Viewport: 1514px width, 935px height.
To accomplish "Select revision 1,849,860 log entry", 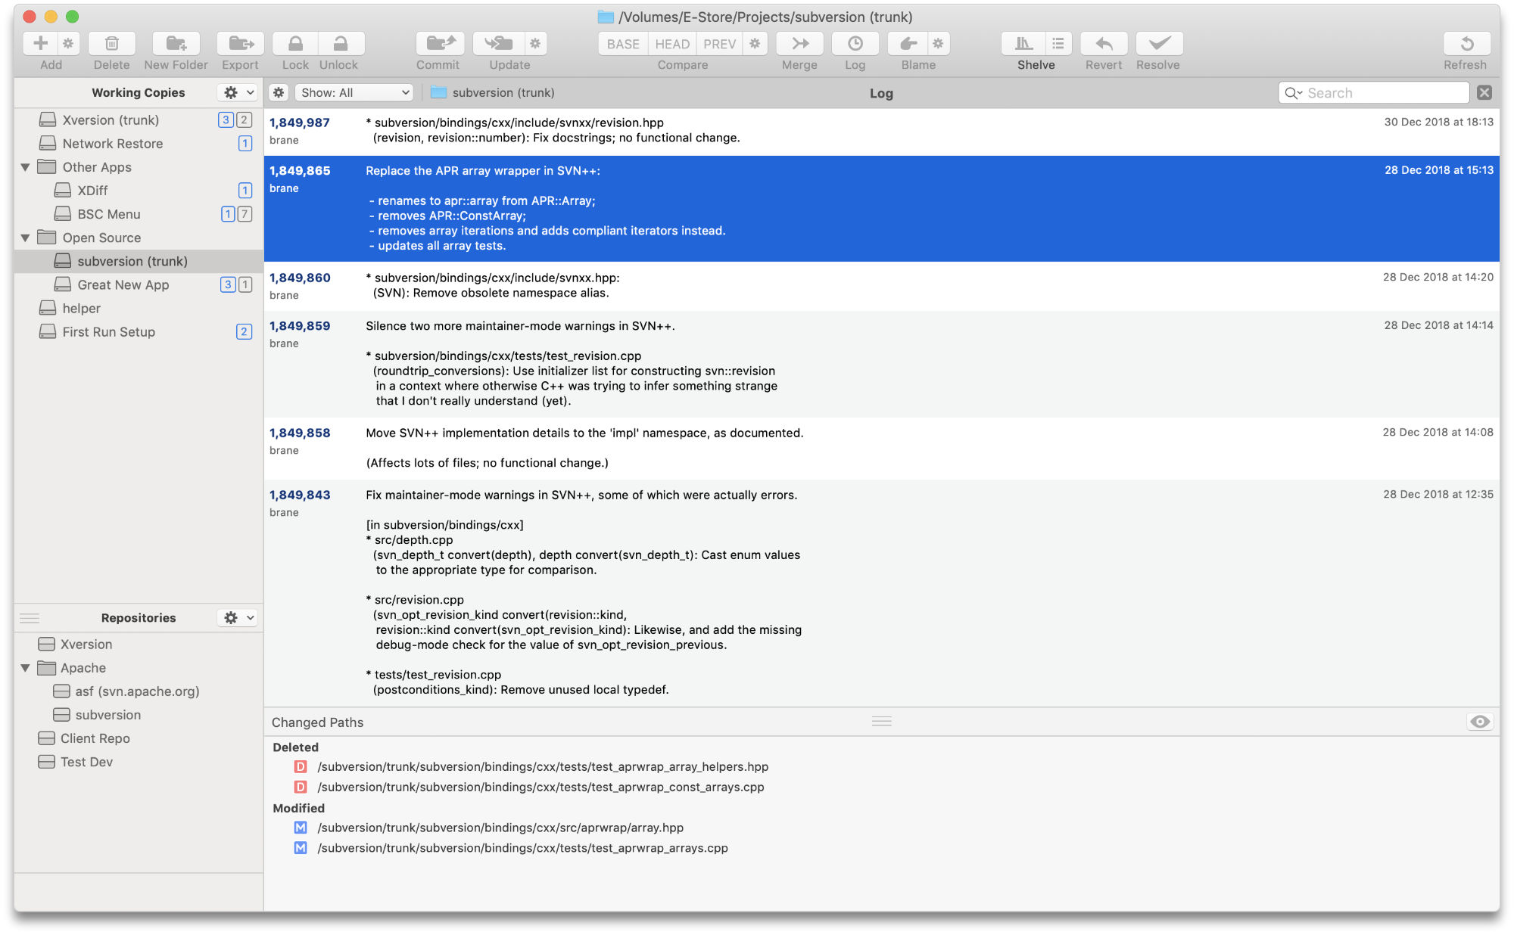I will point(882,286).
